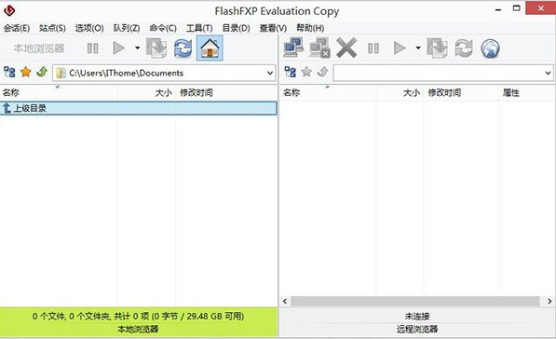Open the 目录(D) menu
556x339 pixels.
tap(237, 28)
